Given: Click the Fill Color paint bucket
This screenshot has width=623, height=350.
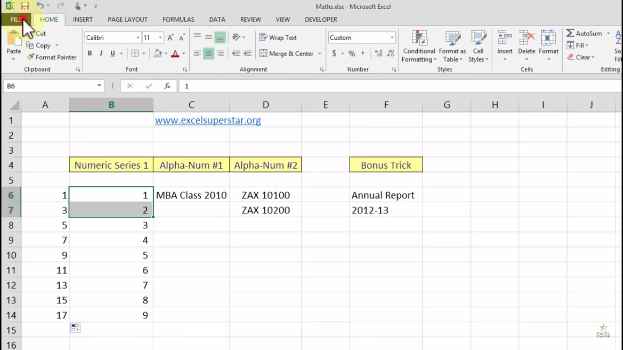Looking at the screenshot, I should (x=158, y=53).
